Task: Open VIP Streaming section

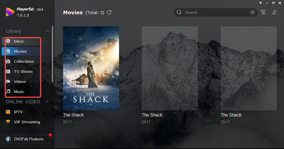Action: coord(27,122)
